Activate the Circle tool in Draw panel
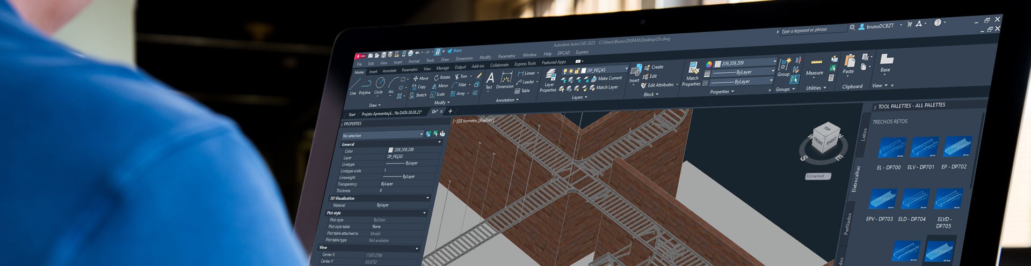Image resolution: width=1031 pixels, height=266 pixels. tap(380, 84)
